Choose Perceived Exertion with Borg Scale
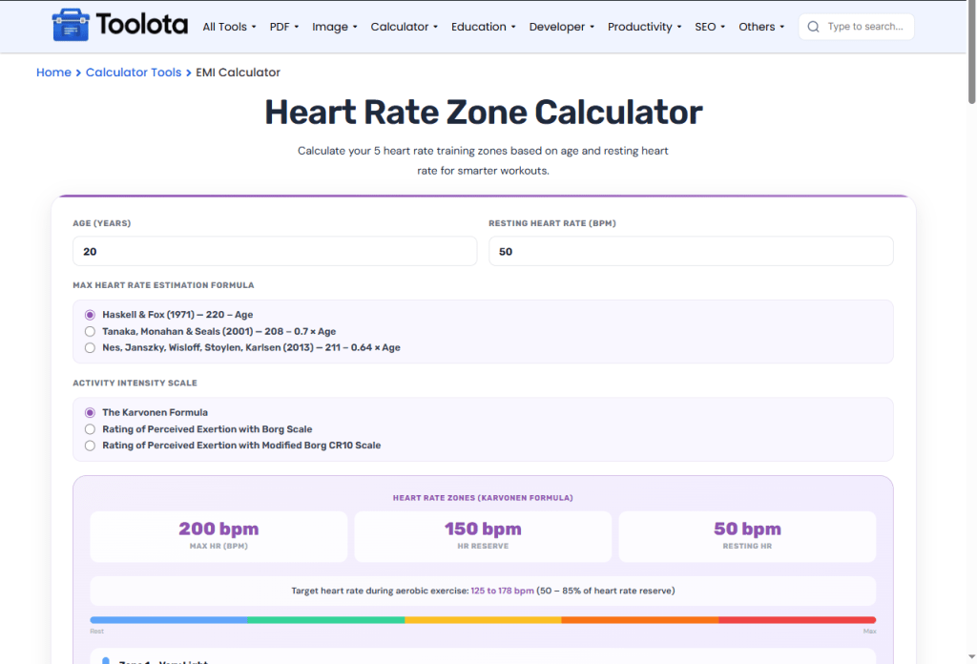 point(90,429)
